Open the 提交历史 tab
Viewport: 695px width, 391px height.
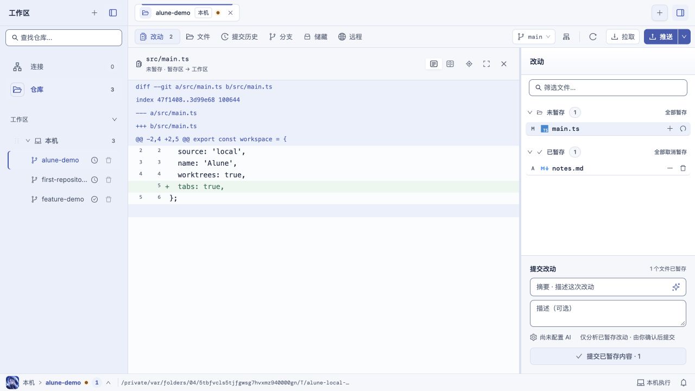coord(239,37)
